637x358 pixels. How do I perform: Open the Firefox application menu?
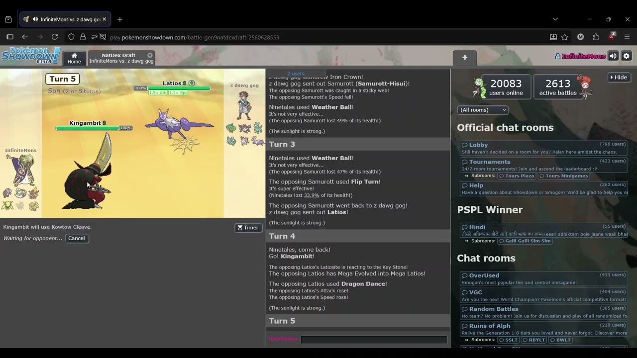click(627, 37)
